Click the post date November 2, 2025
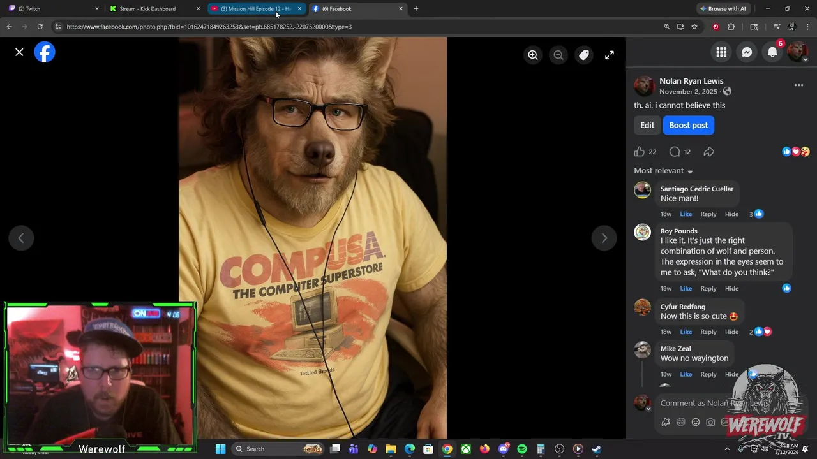817x459 pixels. 688,92
